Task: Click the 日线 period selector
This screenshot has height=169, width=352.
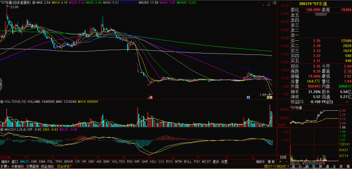Action: pos(283,157)
